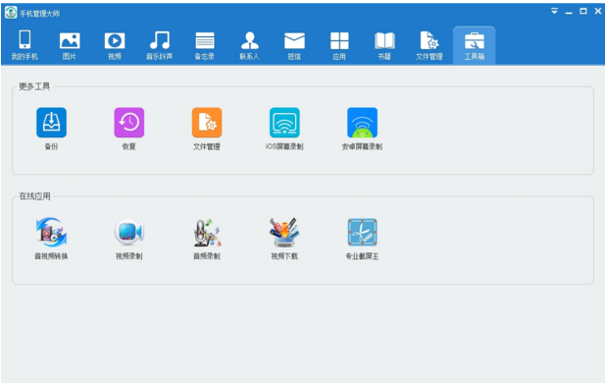Go to the 音乐铃声 music ringtone tab
The image size is (606, 383).
(159, 45)
